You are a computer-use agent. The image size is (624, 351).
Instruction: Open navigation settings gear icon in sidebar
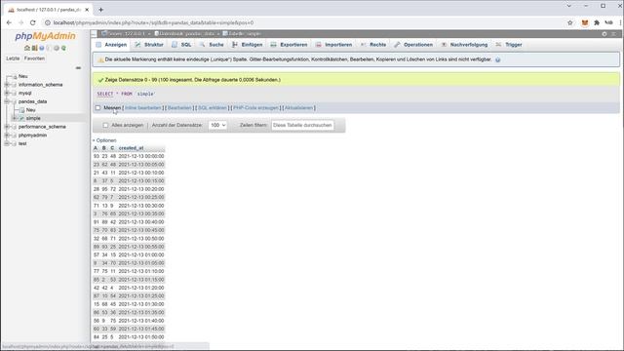coord(57,48)
